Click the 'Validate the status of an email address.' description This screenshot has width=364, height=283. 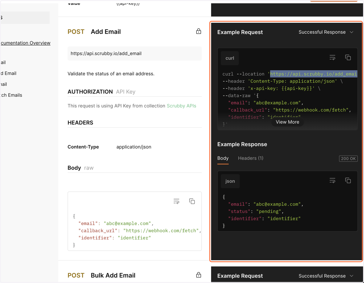click(x=111, y=74)
